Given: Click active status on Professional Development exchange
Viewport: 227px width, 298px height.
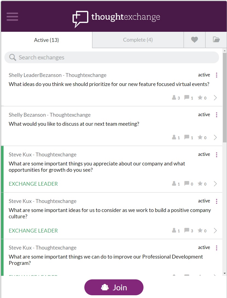Looking at the screenshot, I should (204, 247).
